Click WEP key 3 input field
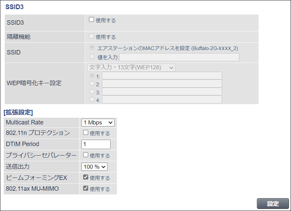This screenshot has width=291, height=211. coord(162,92)
